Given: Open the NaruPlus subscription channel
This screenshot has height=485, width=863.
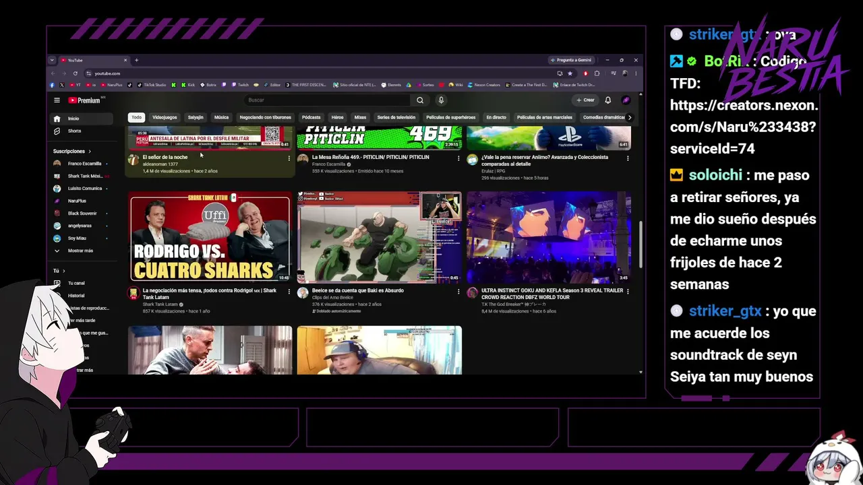Looking at the screenshot, I should coord(77,201).
